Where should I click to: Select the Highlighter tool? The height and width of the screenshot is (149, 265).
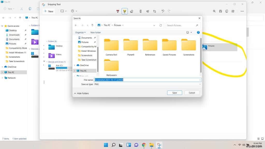[x=125, y=11]
